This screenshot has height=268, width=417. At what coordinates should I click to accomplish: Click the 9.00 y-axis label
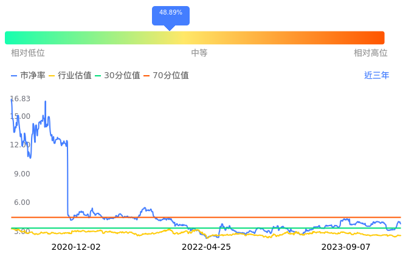pos(22,173)
